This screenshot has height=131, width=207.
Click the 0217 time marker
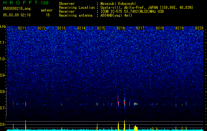click(140, 28)
